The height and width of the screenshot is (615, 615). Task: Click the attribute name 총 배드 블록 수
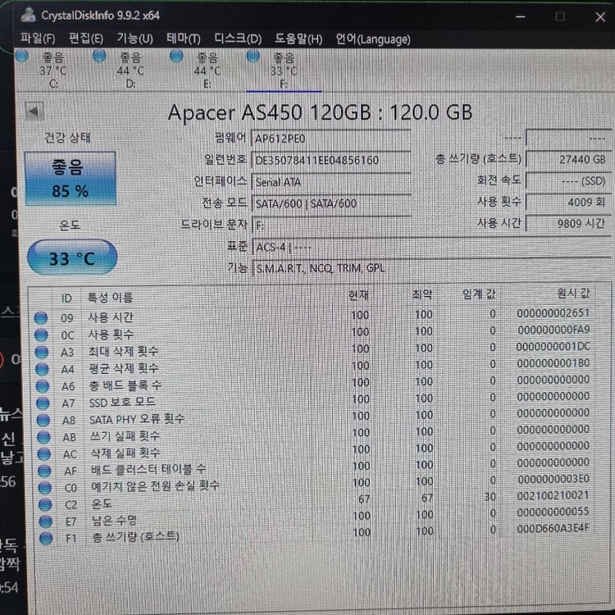click(x=125, y=385)
